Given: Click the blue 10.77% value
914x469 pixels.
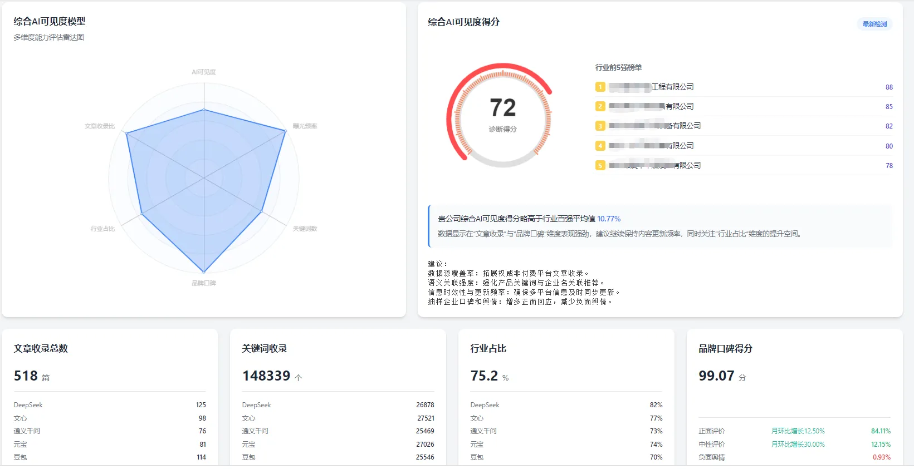Looking at the screenshot, I should click(x=609, y=219).
